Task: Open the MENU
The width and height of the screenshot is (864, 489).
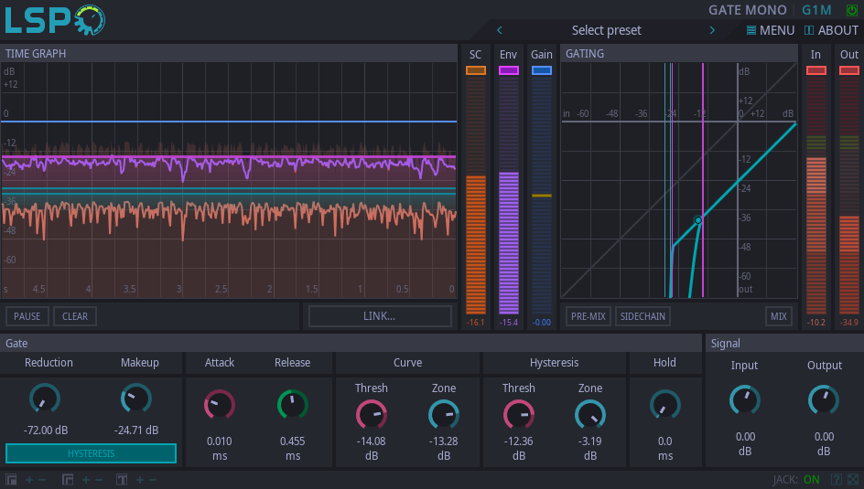Action: pos(770,30)
